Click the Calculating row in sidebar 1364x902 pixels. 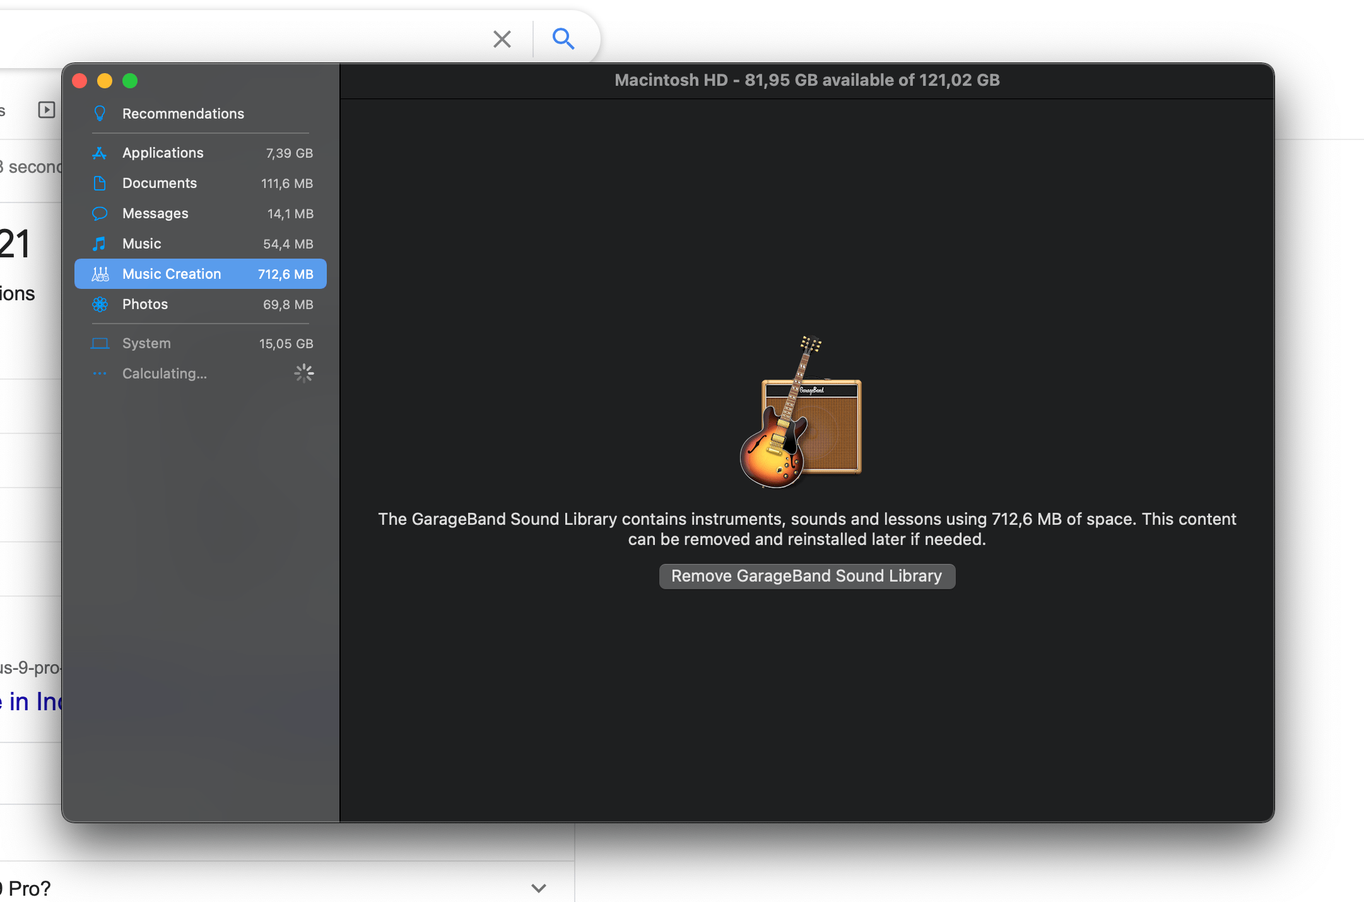click(165, 373)
